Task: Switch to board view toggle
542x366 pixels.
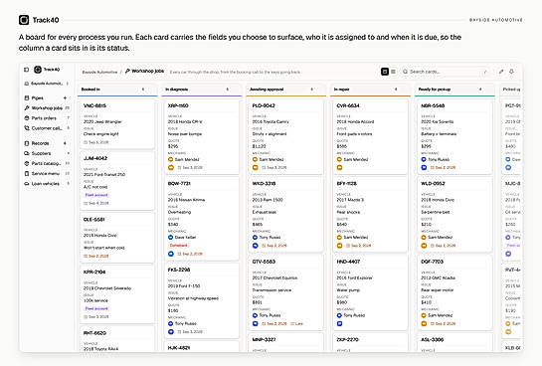Action: pos(385,72)
